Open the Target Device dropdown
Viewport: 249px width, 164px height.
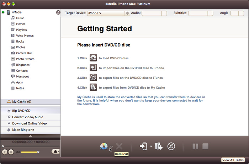127,13
